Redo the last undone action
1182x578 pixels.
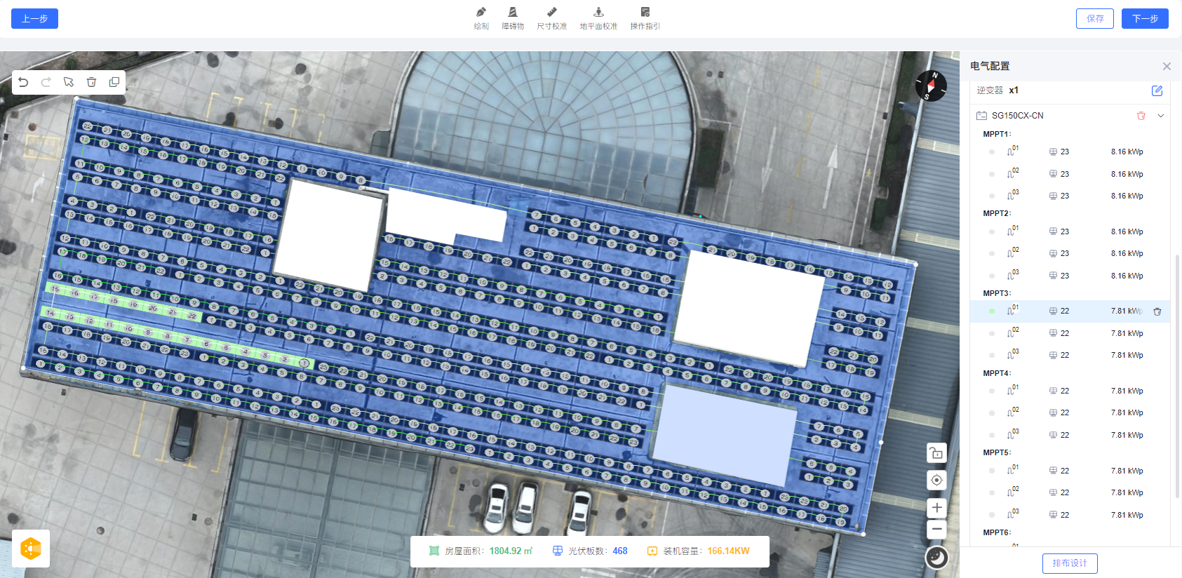(x=46, y=82)
